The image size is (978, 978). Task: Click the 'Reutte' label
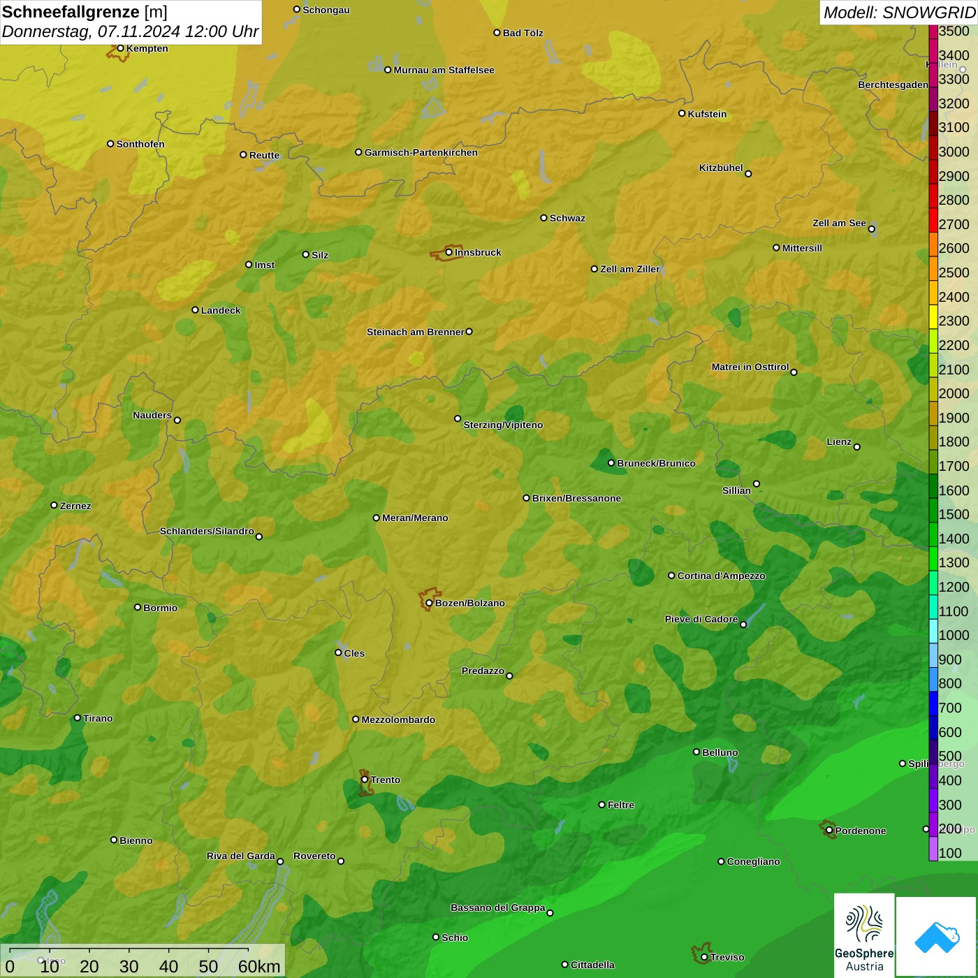point(264,155)
